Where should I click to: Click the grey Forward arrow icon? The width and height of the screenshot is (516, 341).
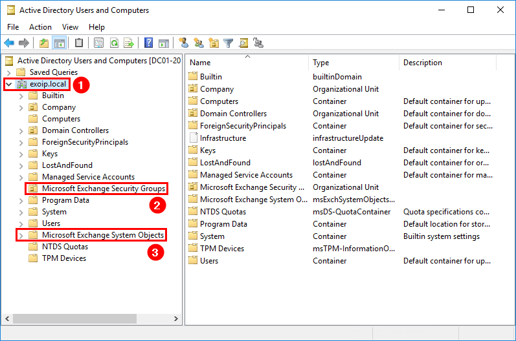24,43
